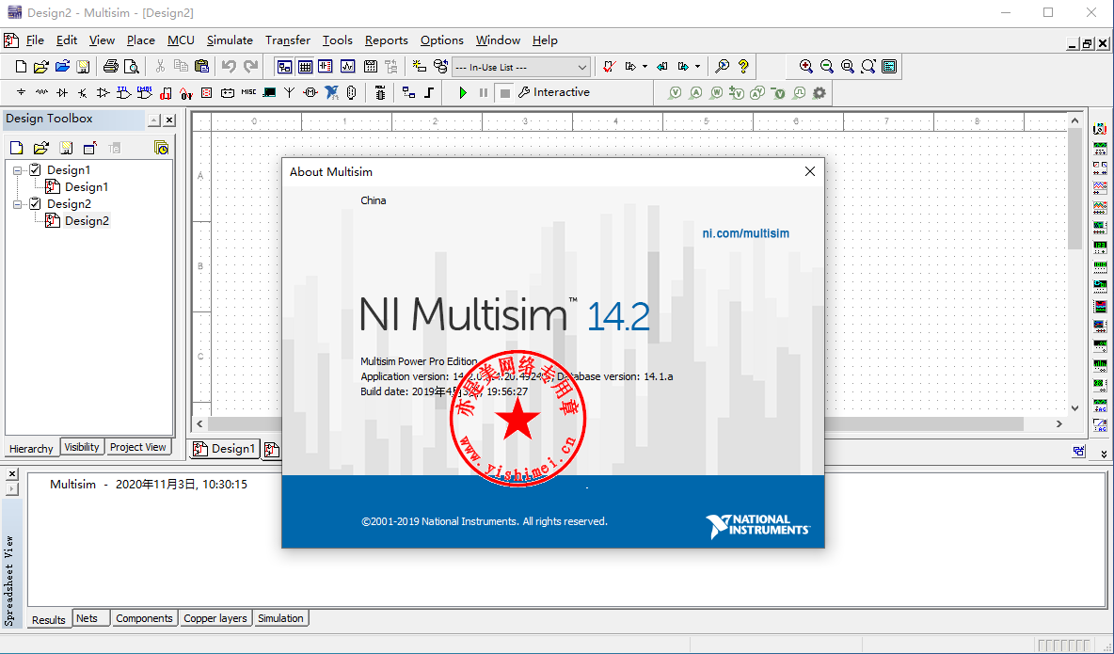The width and height of the screenshot is (1114, 654).
Task: Click the Database Manager icon
Action: click(440, 67)
